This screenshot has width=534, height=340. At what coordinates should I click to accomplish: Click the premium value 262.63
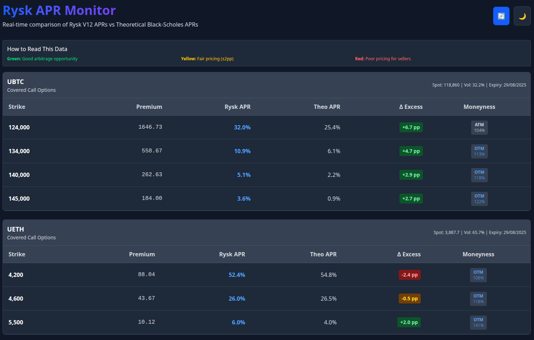152,174
